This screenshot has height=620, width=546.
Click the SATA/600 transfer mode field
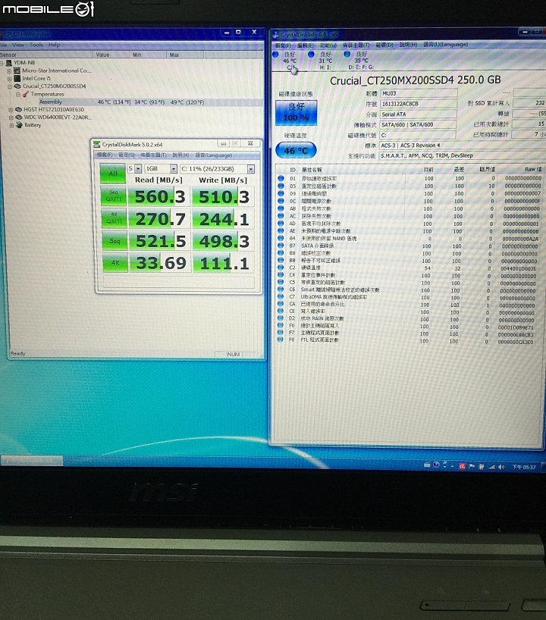pyautogui.click(x=418, y=124)
